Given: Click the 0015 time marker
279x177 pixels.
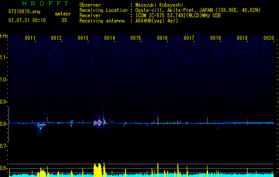Looking at the screenshot, I should click(136, 38).
